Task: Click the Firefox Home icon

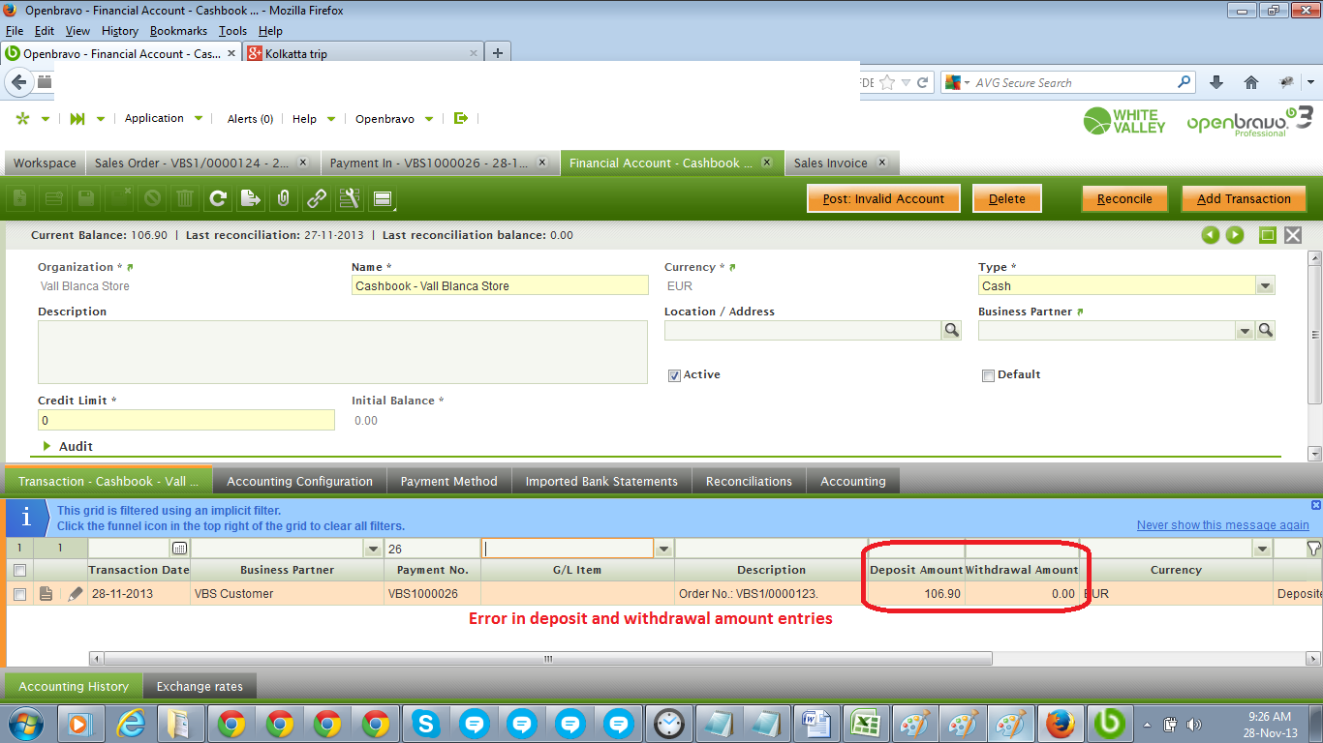Action: (1251, 83)
